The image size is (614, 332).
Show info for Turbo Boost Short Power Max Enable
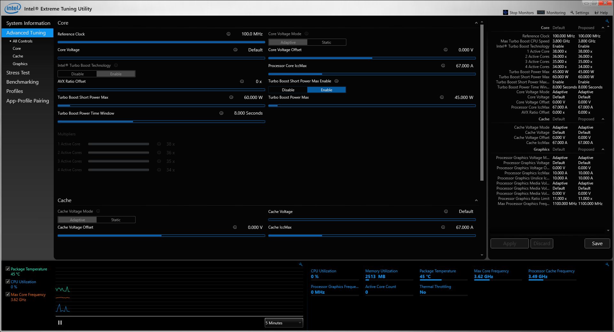pos(336,81)
